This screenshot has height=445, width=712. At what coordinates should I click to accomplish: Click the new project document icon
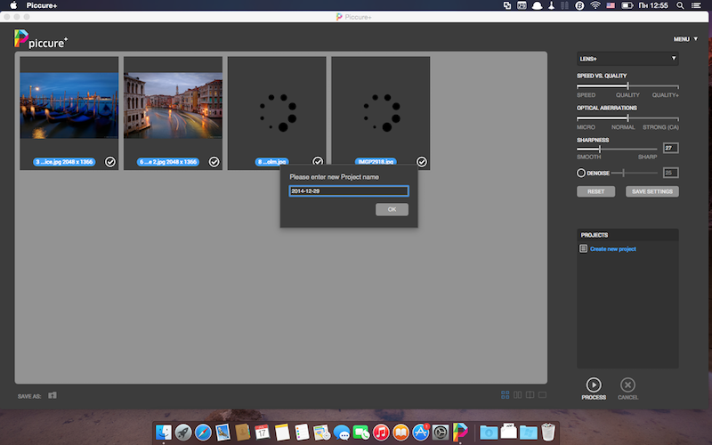584,249
